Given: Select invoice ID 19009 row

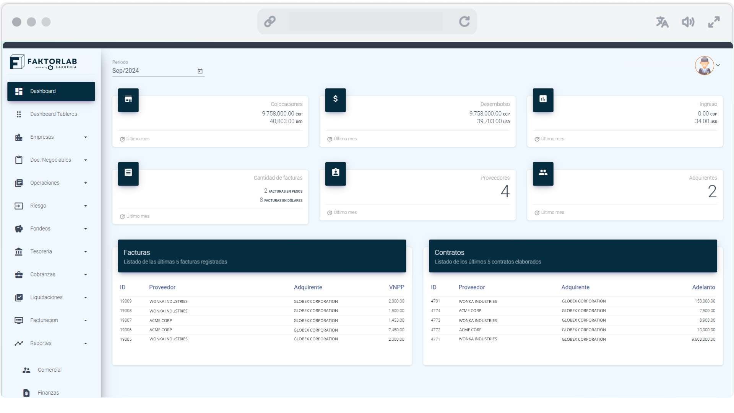Looking at the screenshot, I should click(x=262, y=301).
